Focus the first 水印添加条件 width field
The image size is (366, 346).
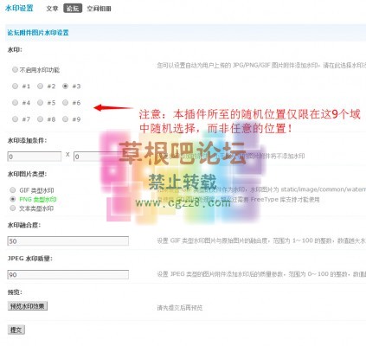35,157
